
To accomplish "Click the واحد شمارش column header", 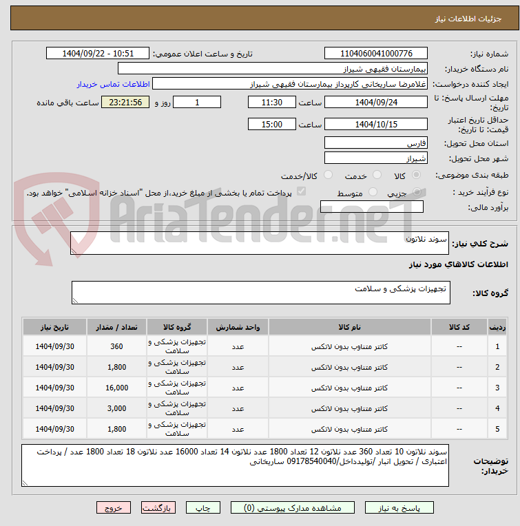I will pos(238,327).
